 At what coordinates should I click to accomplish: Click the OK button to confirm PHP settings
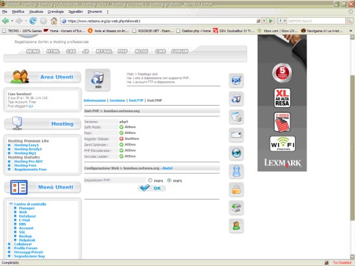[152, 188]
